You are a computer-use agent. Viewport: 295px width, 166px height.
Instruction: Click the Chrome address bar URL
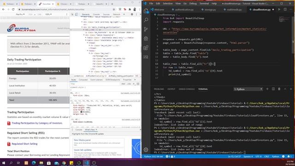click(x=53, y=9)
